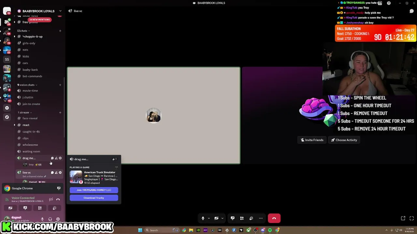The height and width of the screenshot is (234, 417).
Task: Open Discord inbox icon in title bar
Action: point(380,3)
